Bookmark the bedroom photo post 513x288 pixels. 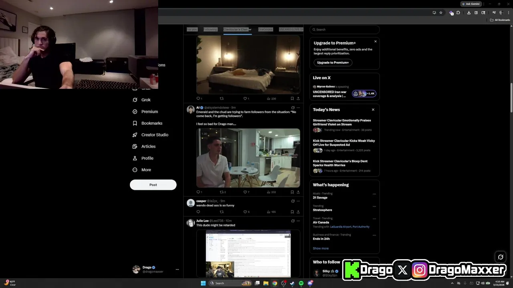click(x=292, y=98)
